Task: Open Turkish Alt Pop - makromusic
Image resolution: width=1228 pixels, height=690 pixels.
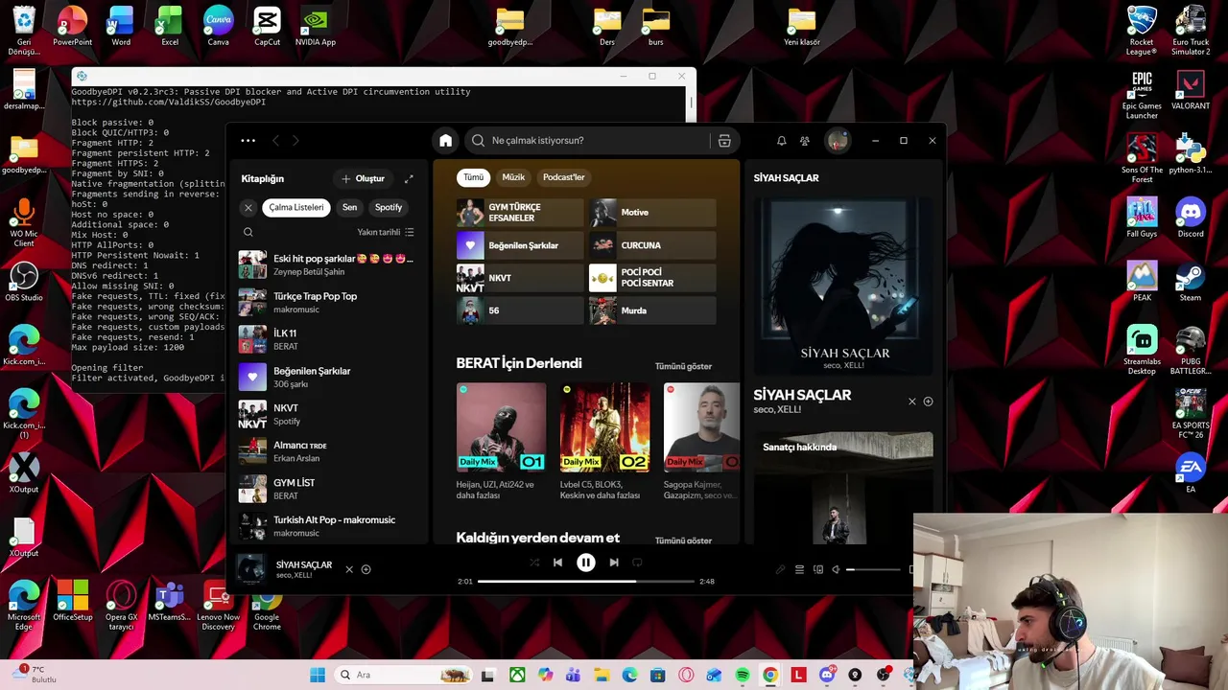Action: 327,526
